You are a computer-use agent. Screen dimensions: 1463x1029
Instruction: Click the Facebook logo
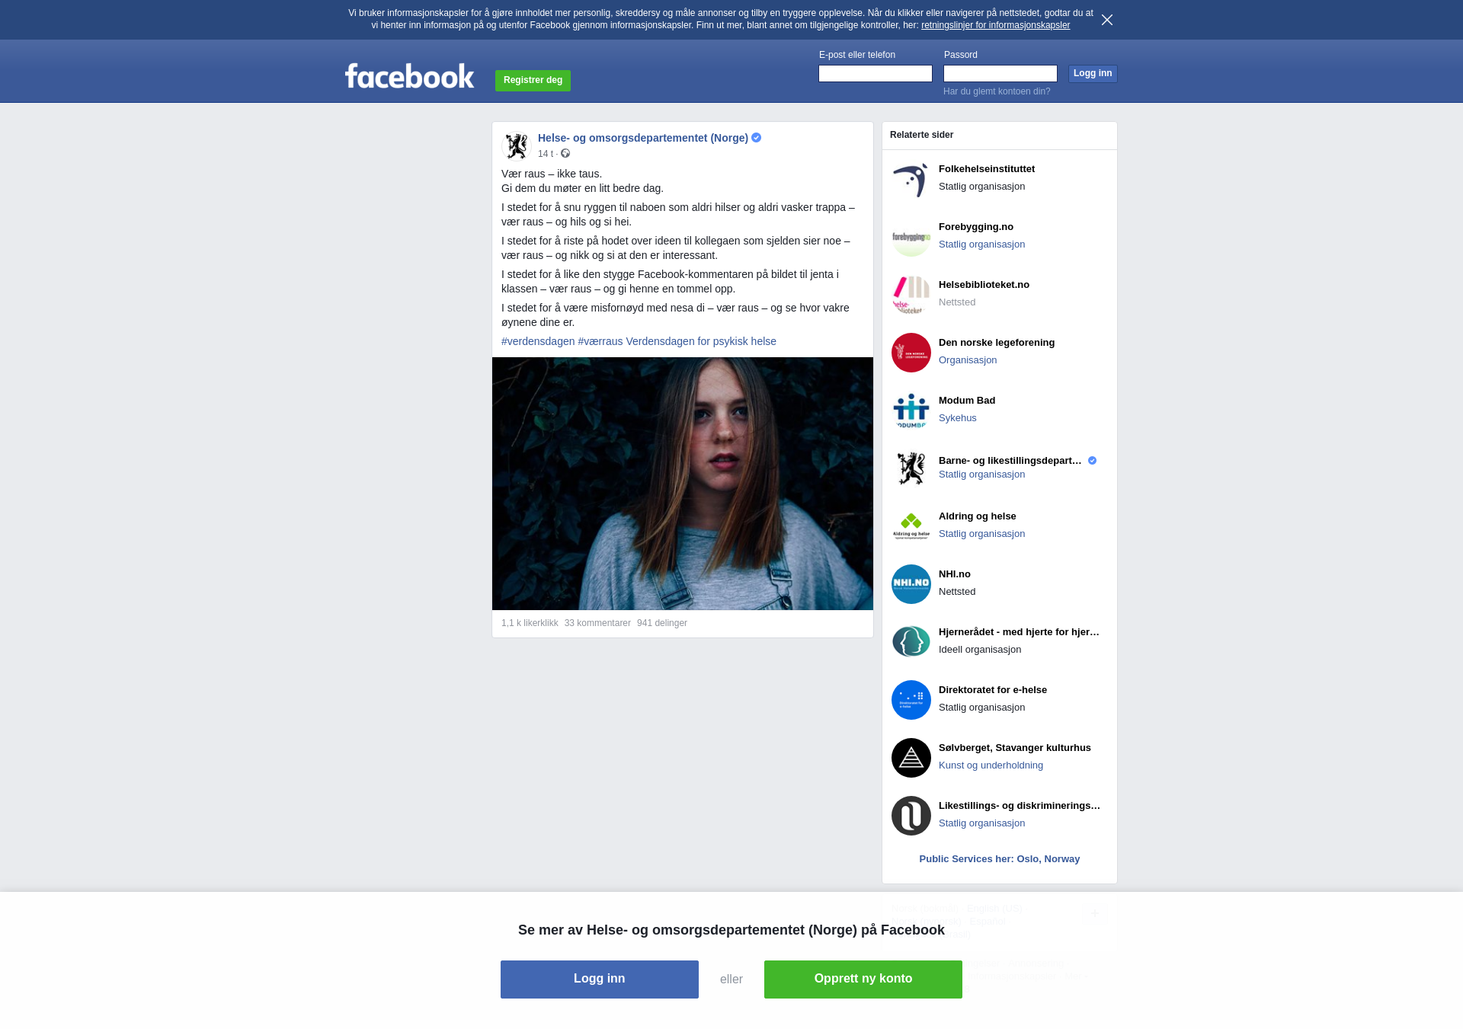(x=409, y=75)
